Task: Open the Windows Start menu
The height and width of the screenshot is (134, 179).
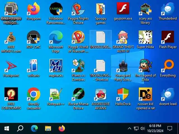Action: 7,128
